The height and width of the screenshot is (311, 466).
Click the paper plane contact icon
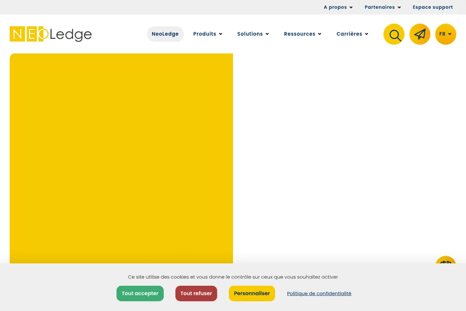419,34
